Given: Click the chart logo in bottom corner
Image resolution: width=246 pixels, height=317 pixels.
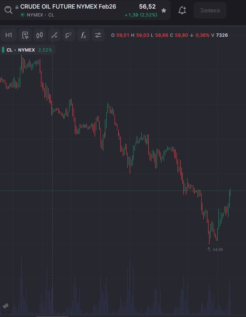Looking at the screenshot, I should 6,306.
